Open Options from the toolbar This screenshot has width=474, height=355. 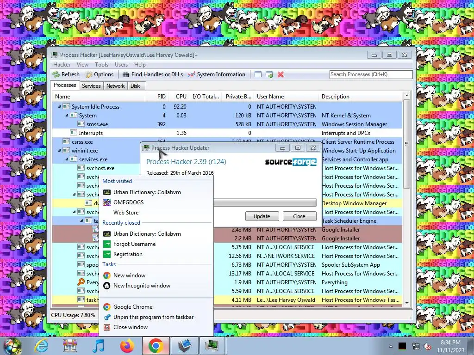[100, 74]
